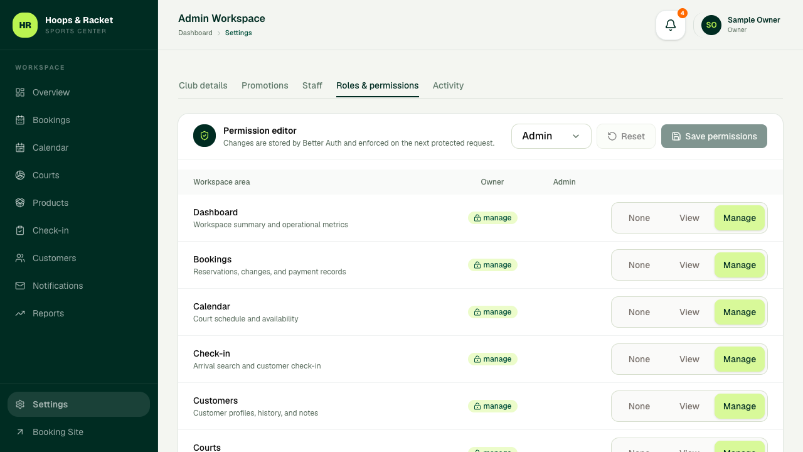The width and height of the screenshot is (803, 452).
Task: Click the Check-in owner manage lock badge
Action: (492, 359)
